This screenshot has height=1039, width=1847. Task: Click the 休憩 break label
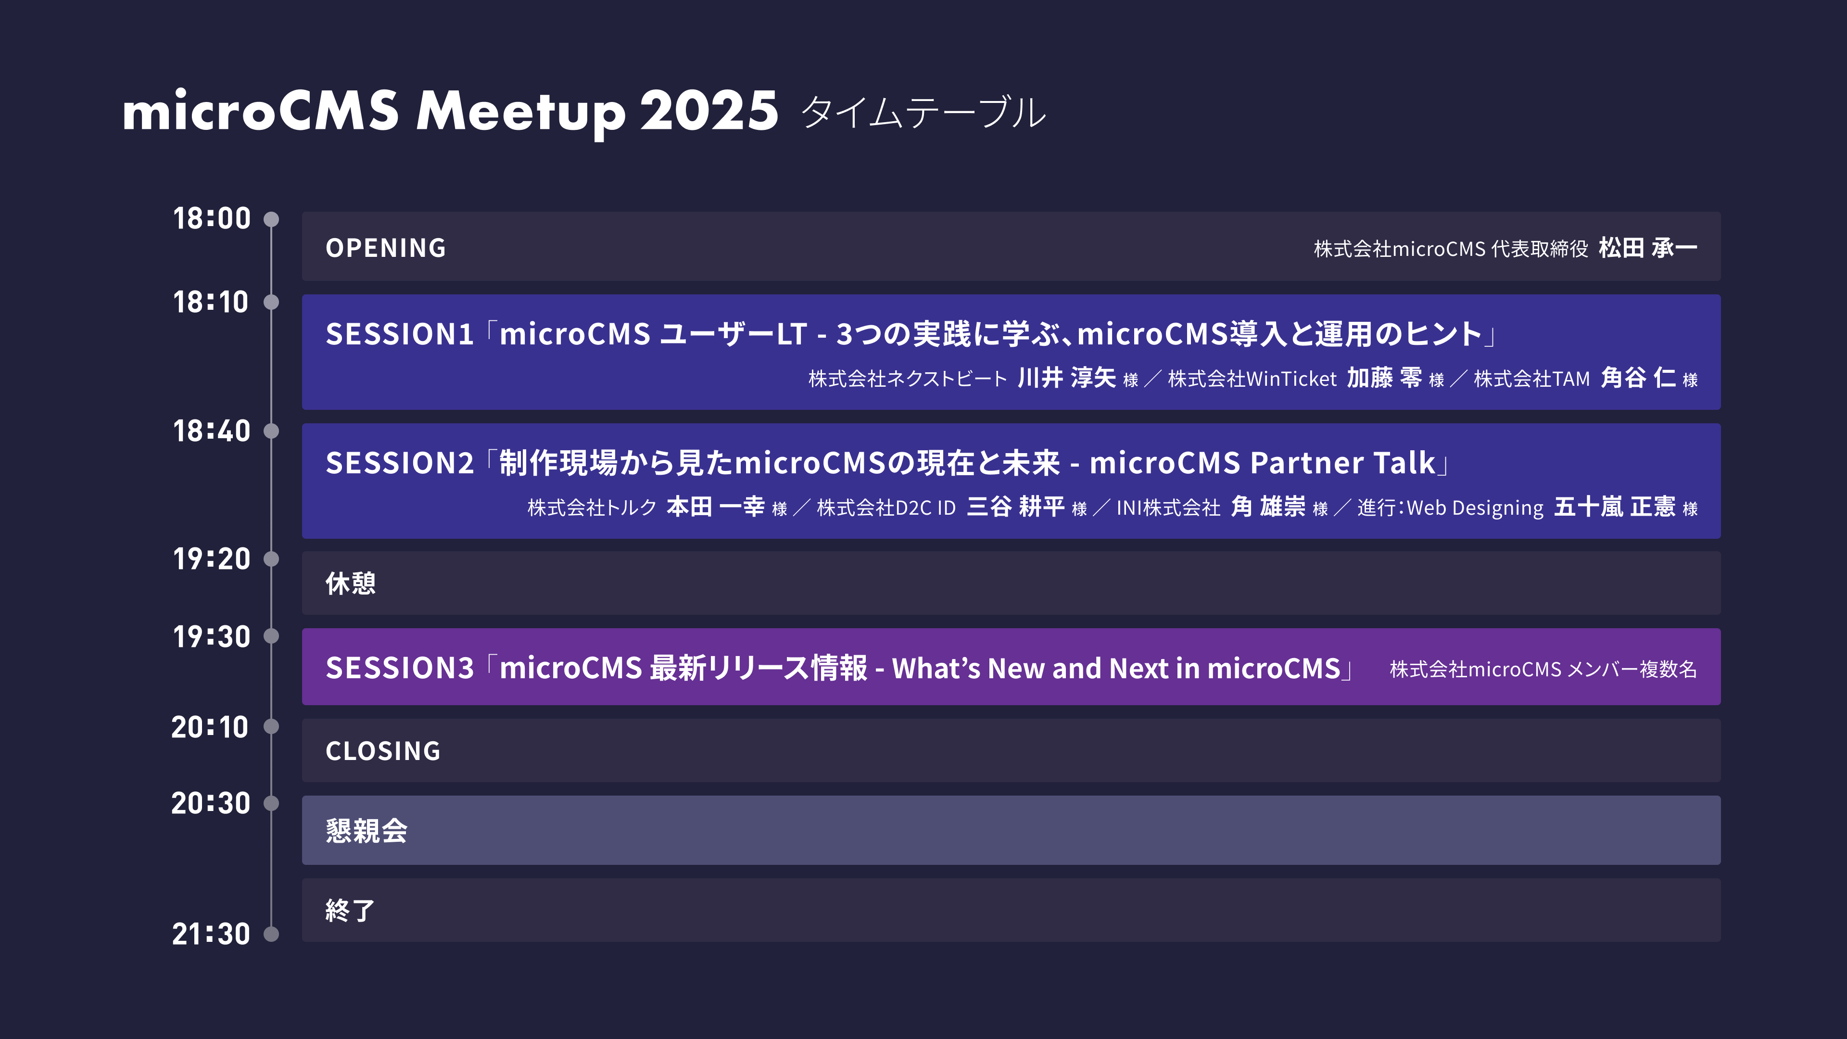coord(351,583)
